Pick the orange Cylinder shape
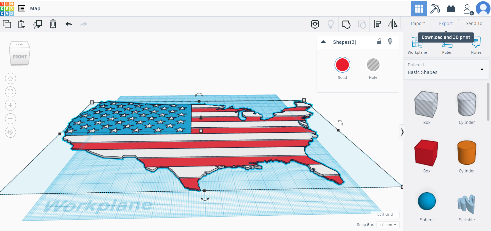This screenshot has height=231, width=491. click(x=467, y=153)
